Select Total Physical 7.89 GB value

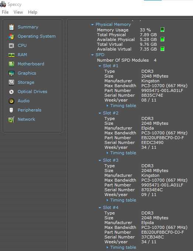point(148,35)
